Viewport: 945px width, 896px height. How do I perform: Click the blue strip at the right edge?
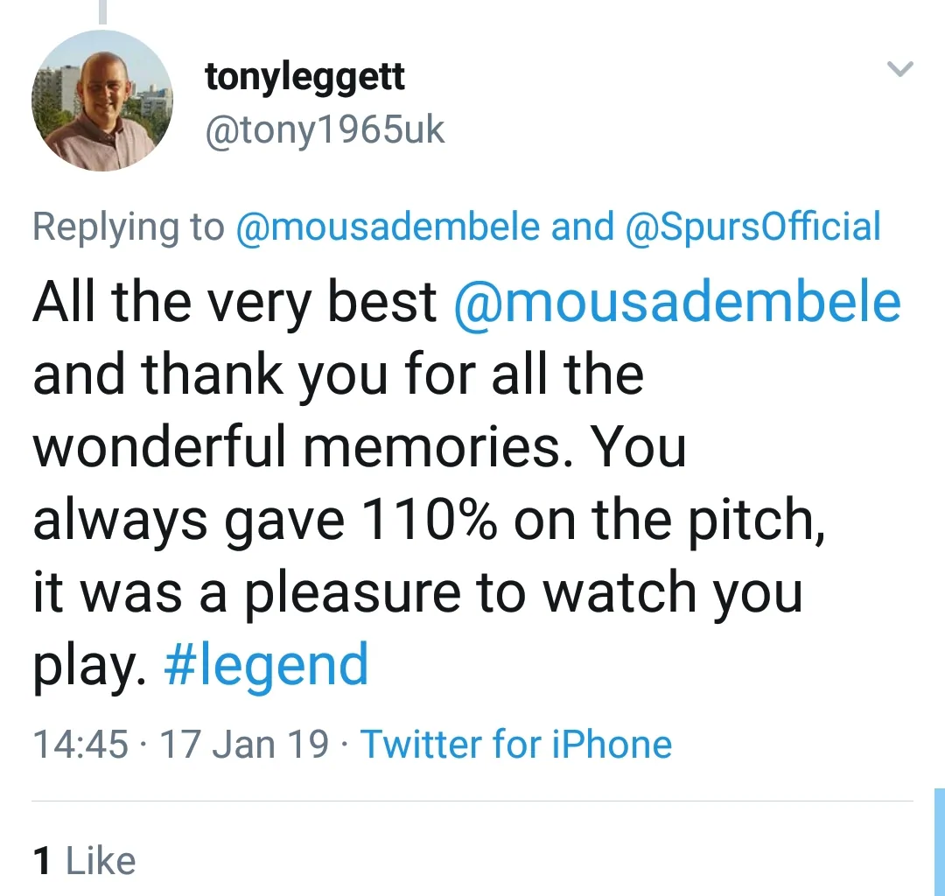point(939,842)
